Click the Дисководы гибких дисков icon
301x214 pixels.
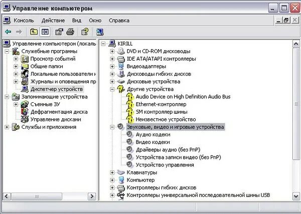point(121,74)
